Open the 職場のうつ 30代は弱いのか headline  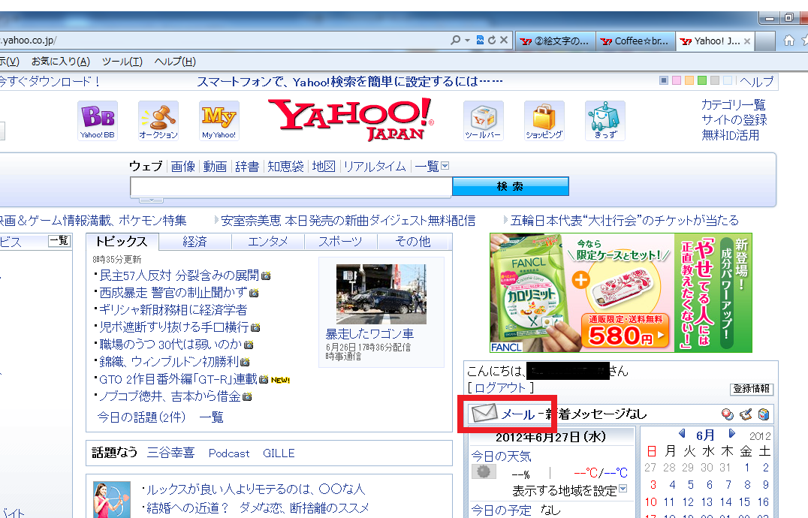coord(170,344)
